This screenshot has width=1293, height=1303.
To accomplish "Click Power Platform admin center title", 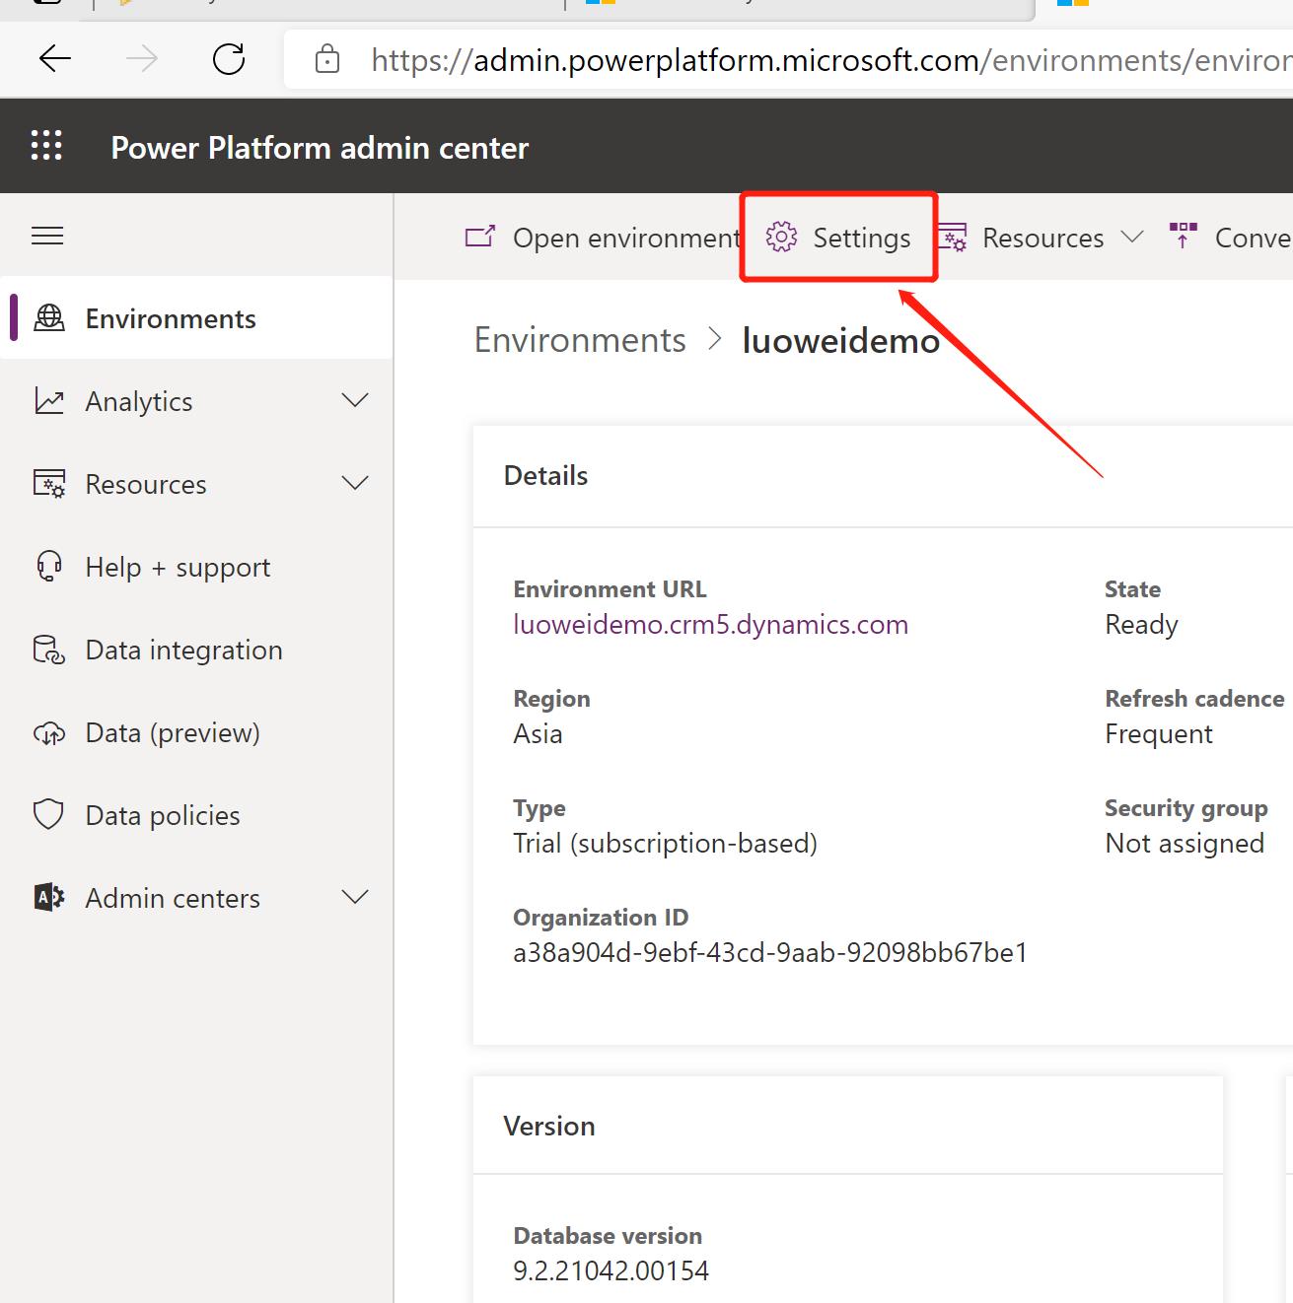I will click(320, 148).
